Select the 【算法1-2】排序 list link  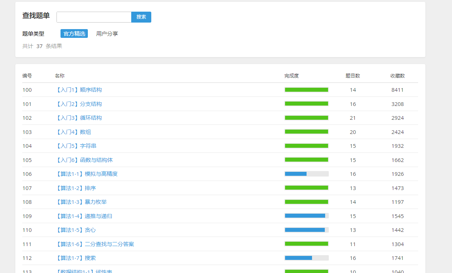point(76,188)
